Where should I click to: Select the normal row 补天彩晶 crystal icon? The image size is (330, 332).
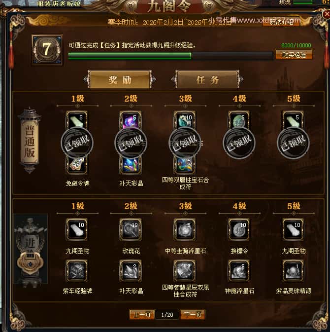[131, 164]
